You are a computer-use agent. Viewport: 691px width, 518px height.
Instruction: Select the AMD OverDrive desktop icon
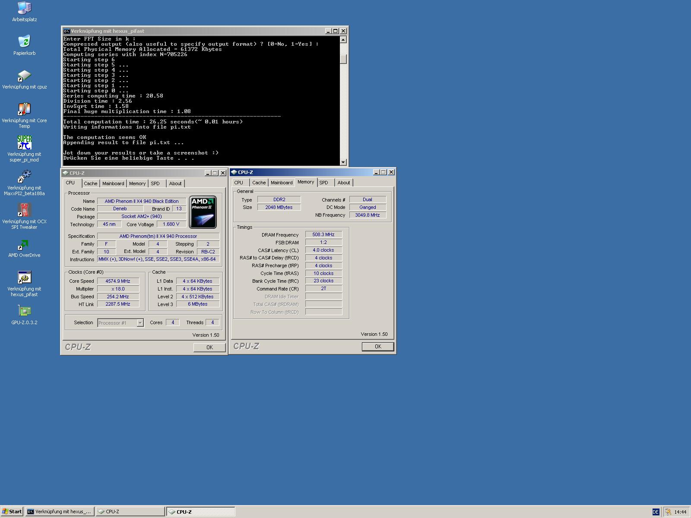click(x=24, y=244)
